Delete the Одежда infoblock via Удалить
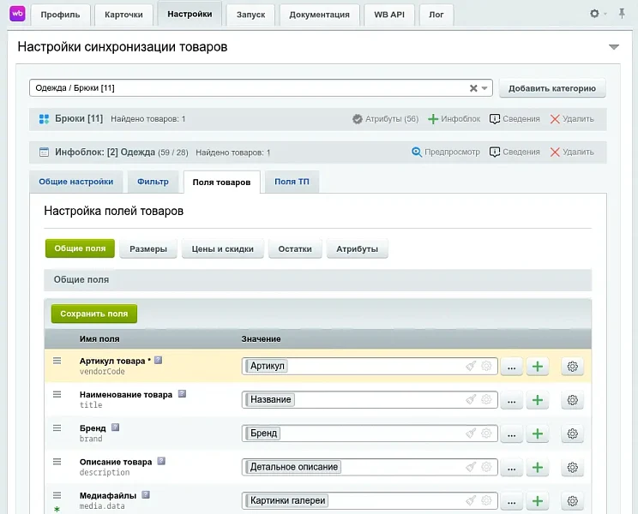 click(x=572, y=152)
